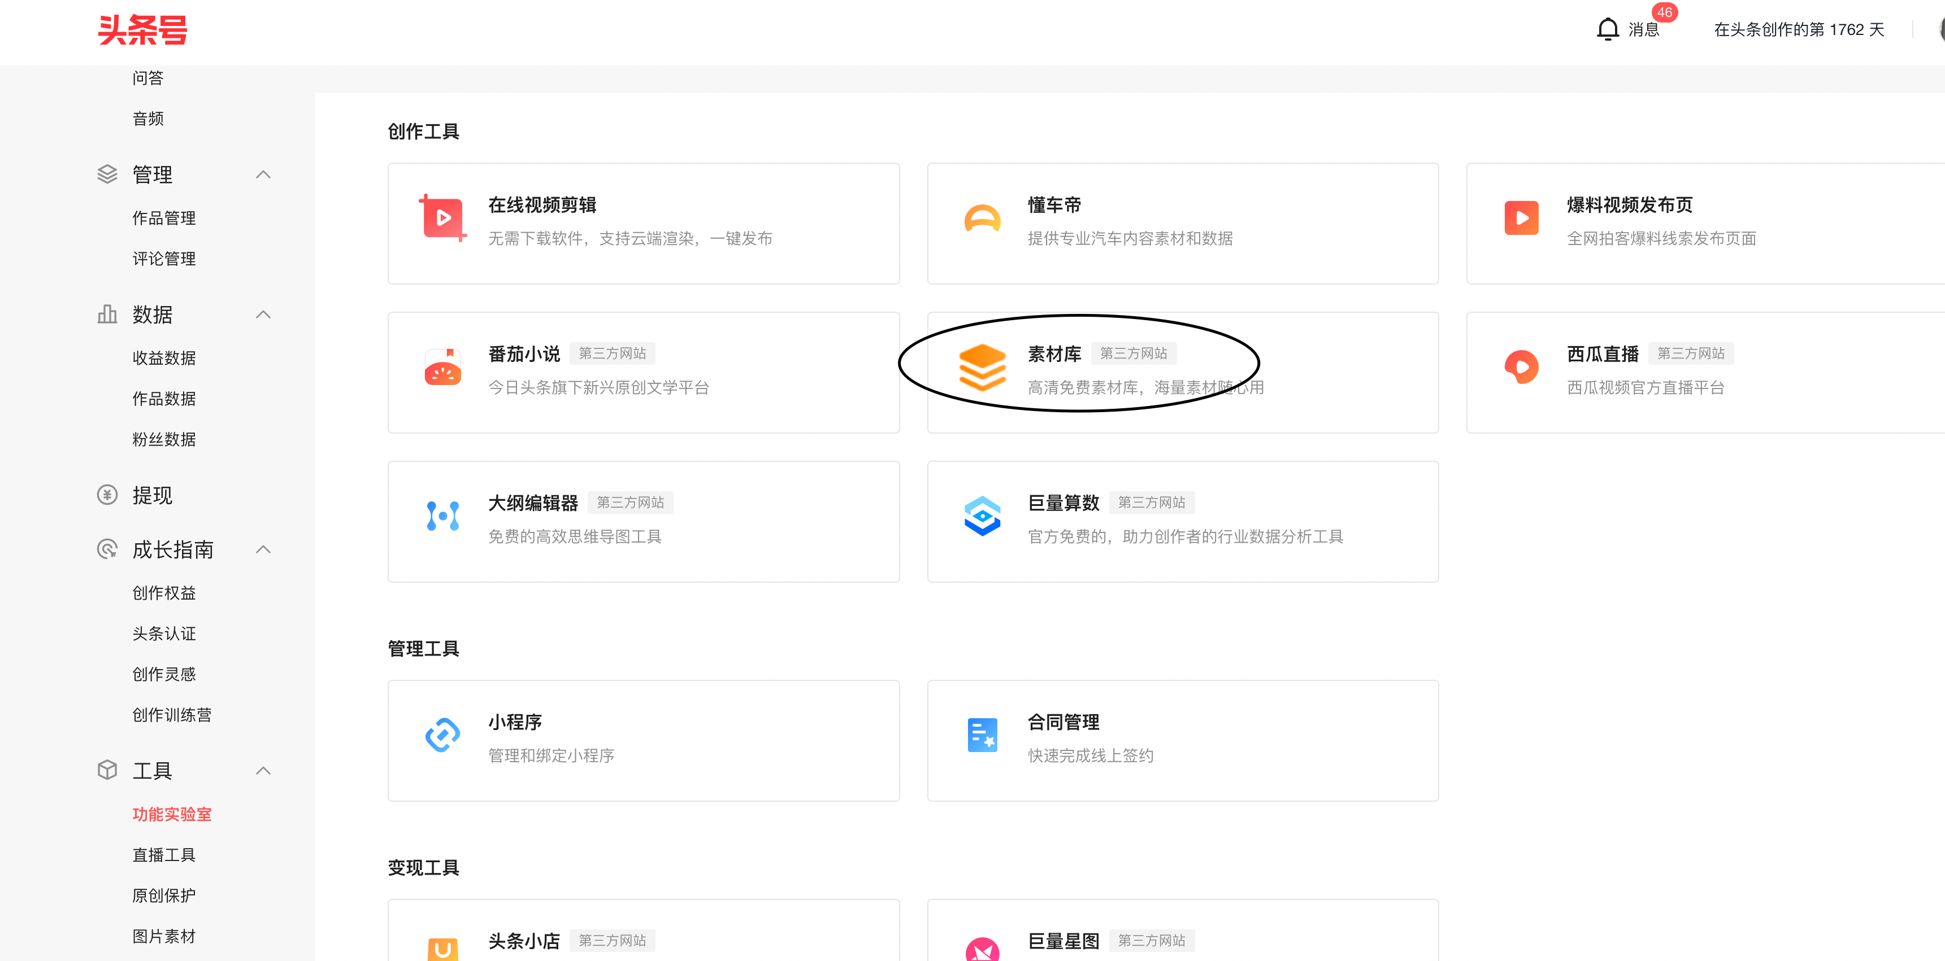Select 头条认证 in sidebar

[x=164, y=634]
